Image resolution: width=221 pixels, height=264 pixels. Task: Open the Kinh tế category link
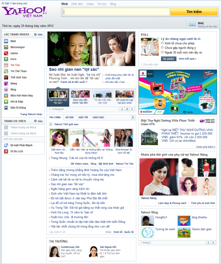click(x=118, y=232)
